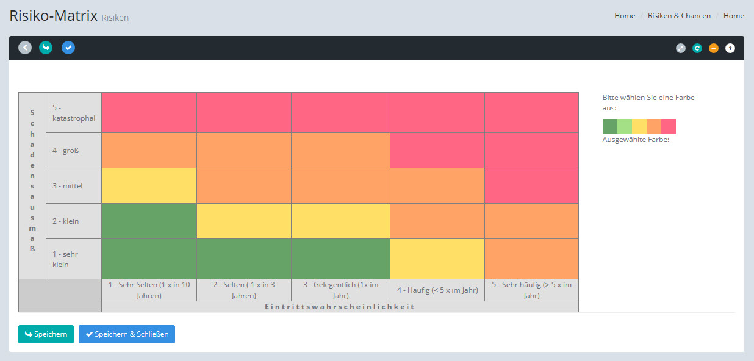Click matrix cell klein / Sehr häufig
Image resolution: width=754 pixels, height=361 pixels.
point(531,221)
